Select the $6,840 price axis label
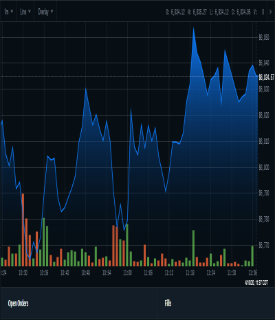The image size is (275, 320). (x=264, y=63)
